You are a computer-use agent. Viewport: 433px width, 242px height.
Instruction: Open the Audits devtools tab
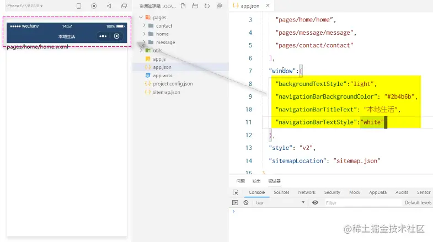[402, 192]
